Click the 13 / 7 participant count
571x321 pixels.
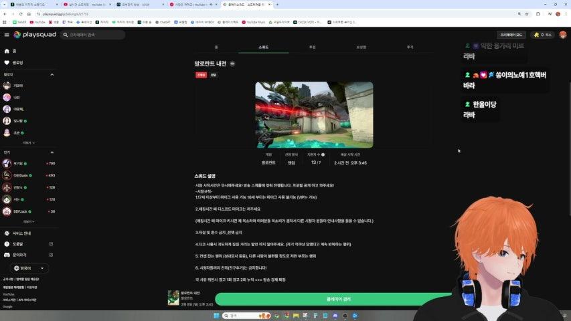click(x=316, y=163)
